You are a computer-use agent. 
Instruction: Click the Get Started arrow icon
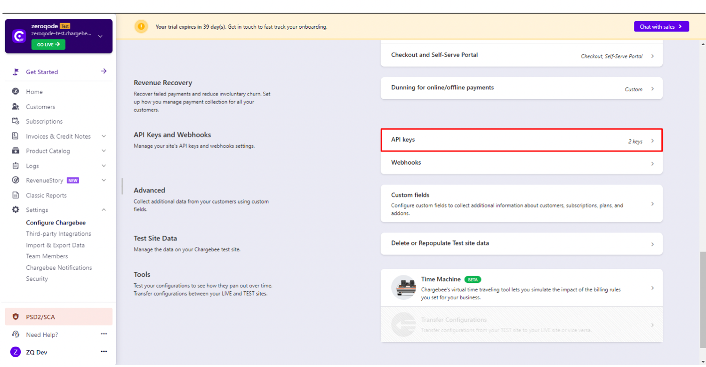coord(104,72)
